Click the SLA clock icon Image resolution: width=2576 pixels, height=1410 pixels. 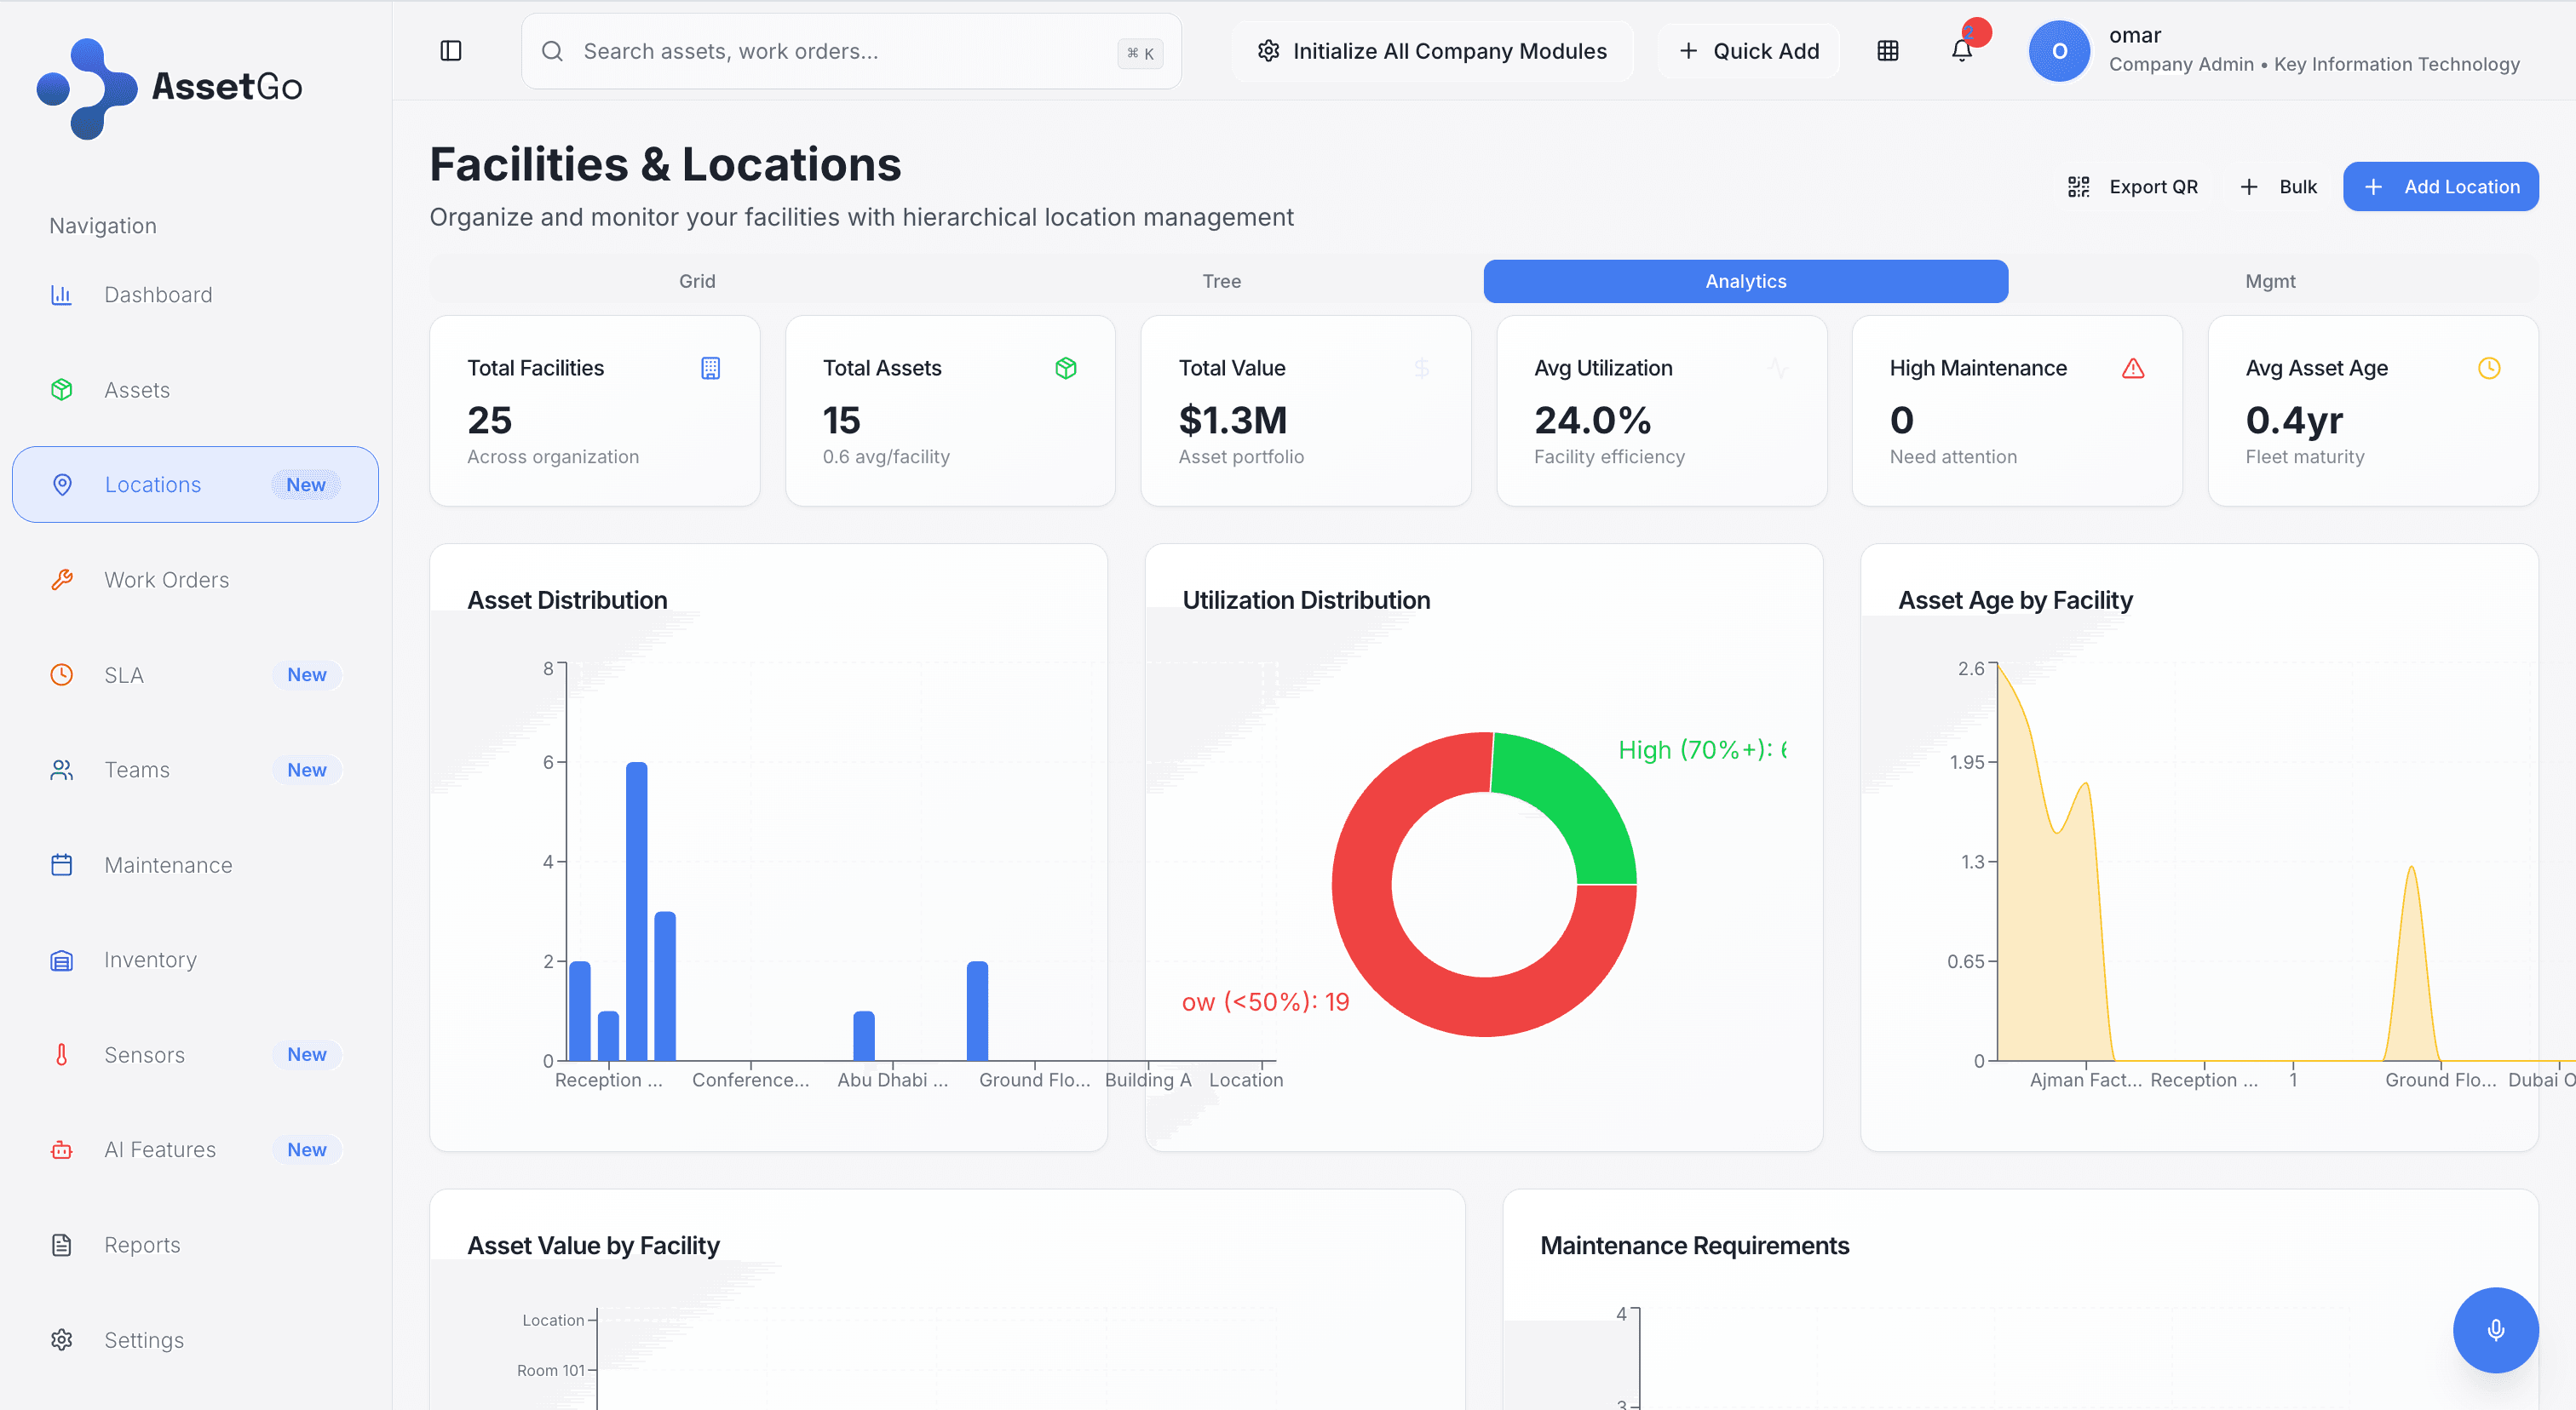click(x=62, y=674)
